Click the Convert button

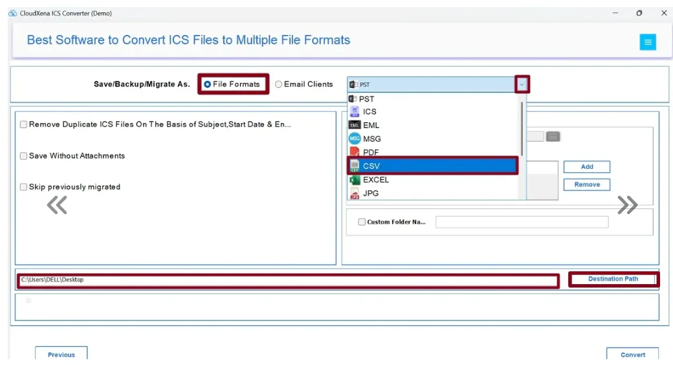[x=633, y=354]
